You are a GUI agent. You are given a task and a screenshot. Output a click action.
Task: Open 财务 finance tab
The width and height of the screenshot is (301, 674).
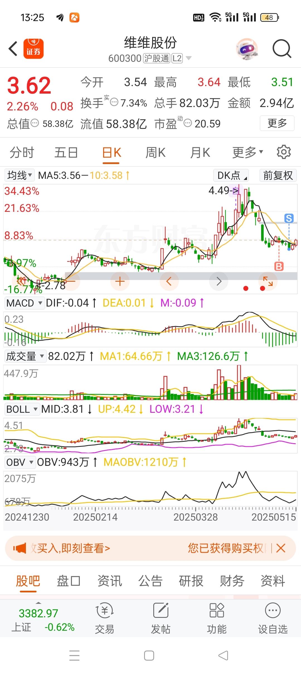[x=232, y=581]
